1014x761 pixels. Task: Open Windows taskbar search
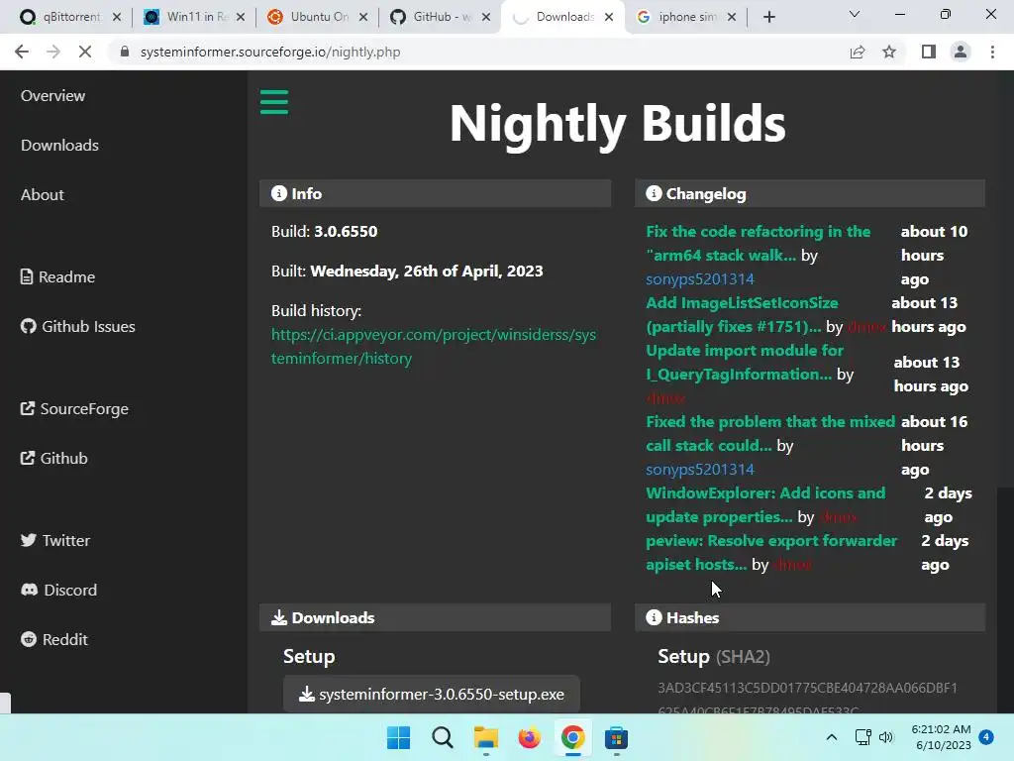coord(443,737)
